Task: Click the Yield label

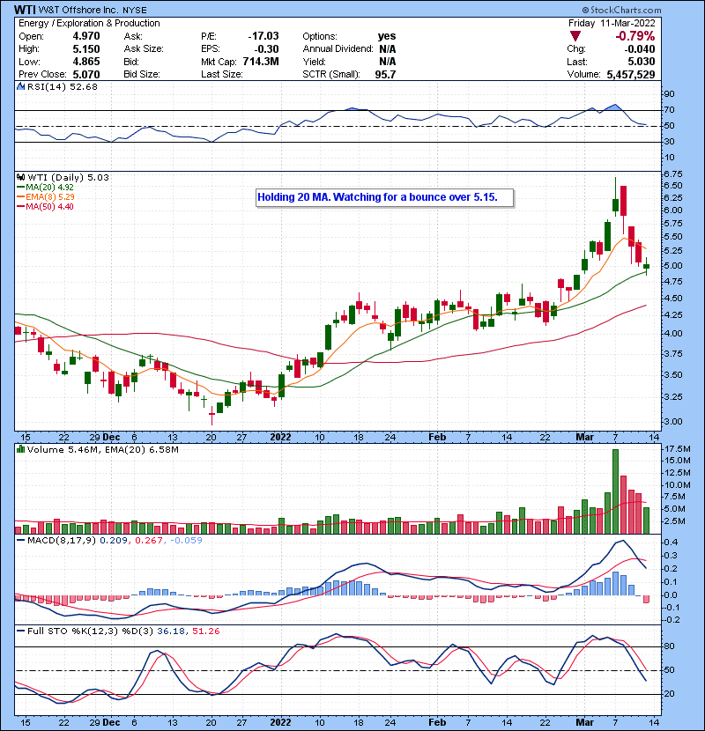Action: pos(314,62)
